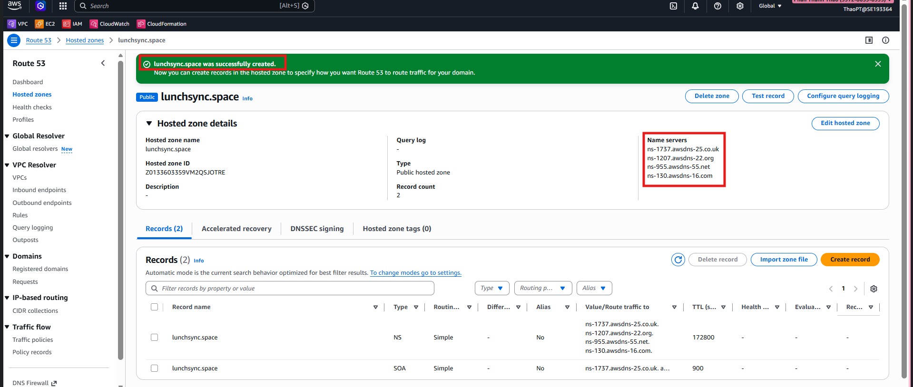The image size is (913, 387).
Task: Focus the filter records search field
Action: click(x=290, y=288)
